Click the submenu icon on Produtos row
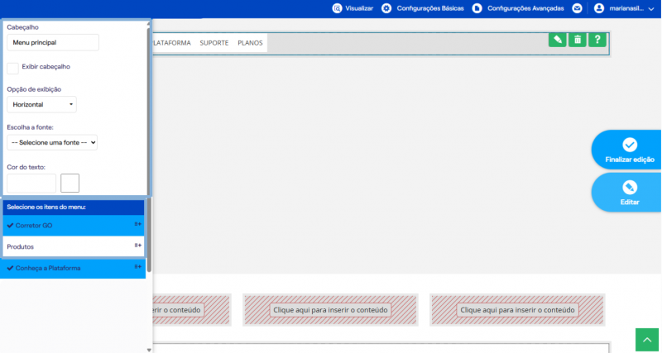The image size is (662, 353). click(137, 246)
